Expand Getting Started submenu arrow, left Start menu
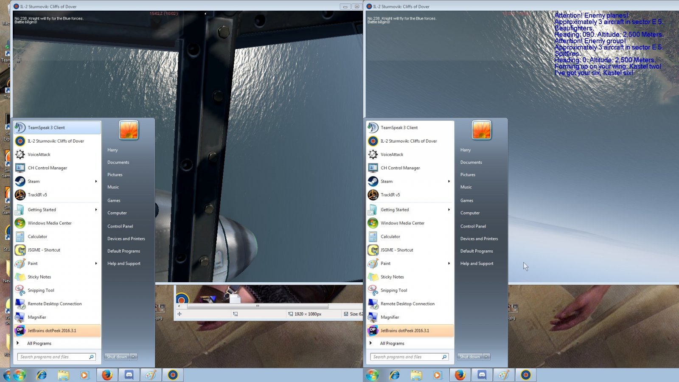 point(96,210)
